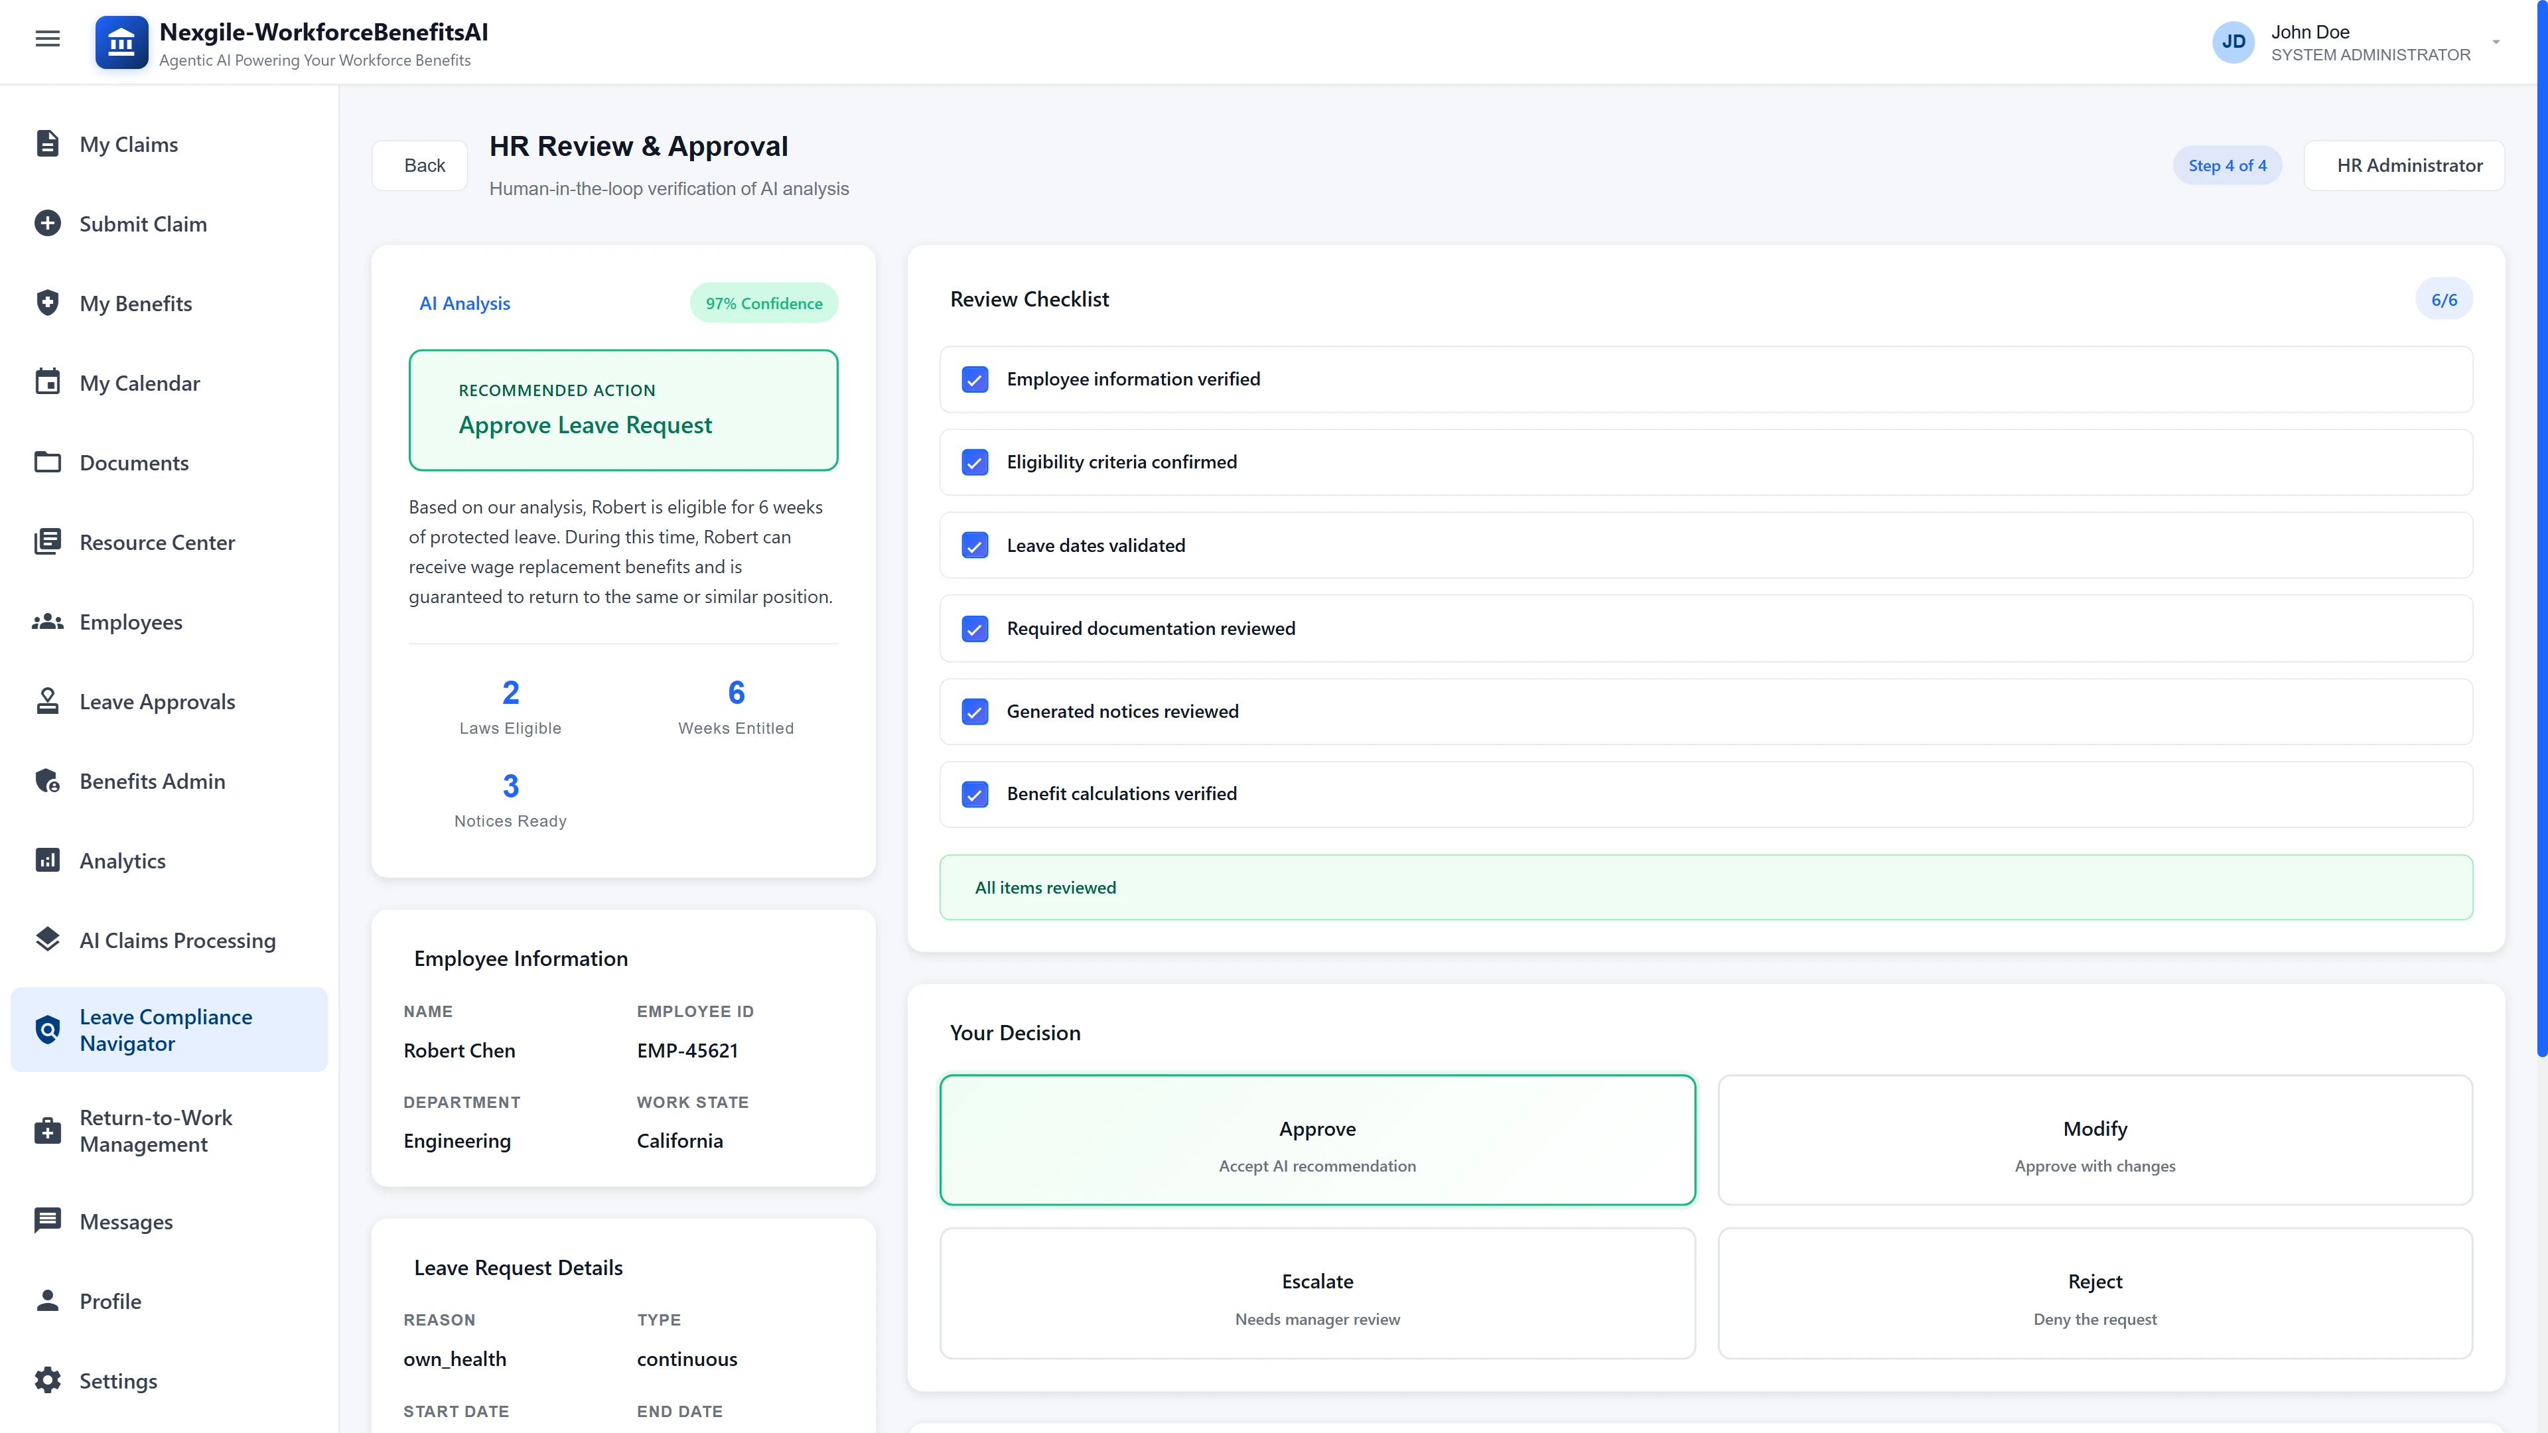Toggle the Leave dates validated checkbox

[975, 545]
